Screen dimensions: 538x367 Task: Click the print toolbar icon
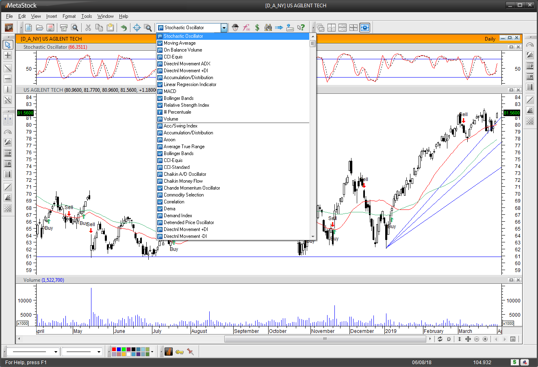point(63,28)
